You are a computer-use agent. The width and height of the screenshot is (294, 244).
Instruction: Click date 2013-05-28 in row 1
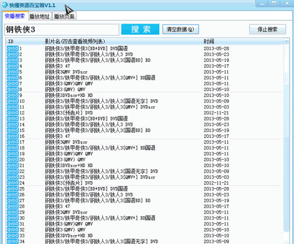[x=216, y=48]
